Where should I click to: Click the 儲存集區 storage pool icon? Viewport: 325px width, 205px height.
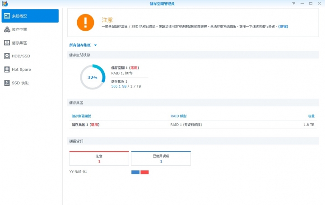[7, 43]
